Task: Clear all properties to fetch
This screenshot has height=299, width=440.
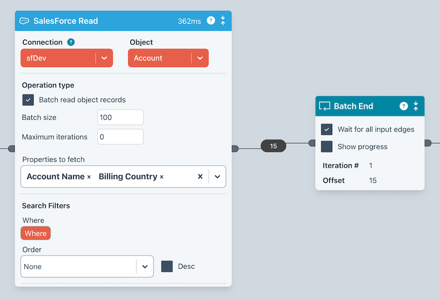Action: [200, 177]
